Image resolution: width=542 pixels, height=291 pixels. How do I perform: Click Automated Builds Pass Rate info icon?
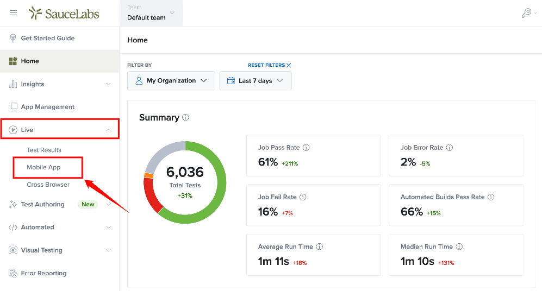[x=491, y=197]
